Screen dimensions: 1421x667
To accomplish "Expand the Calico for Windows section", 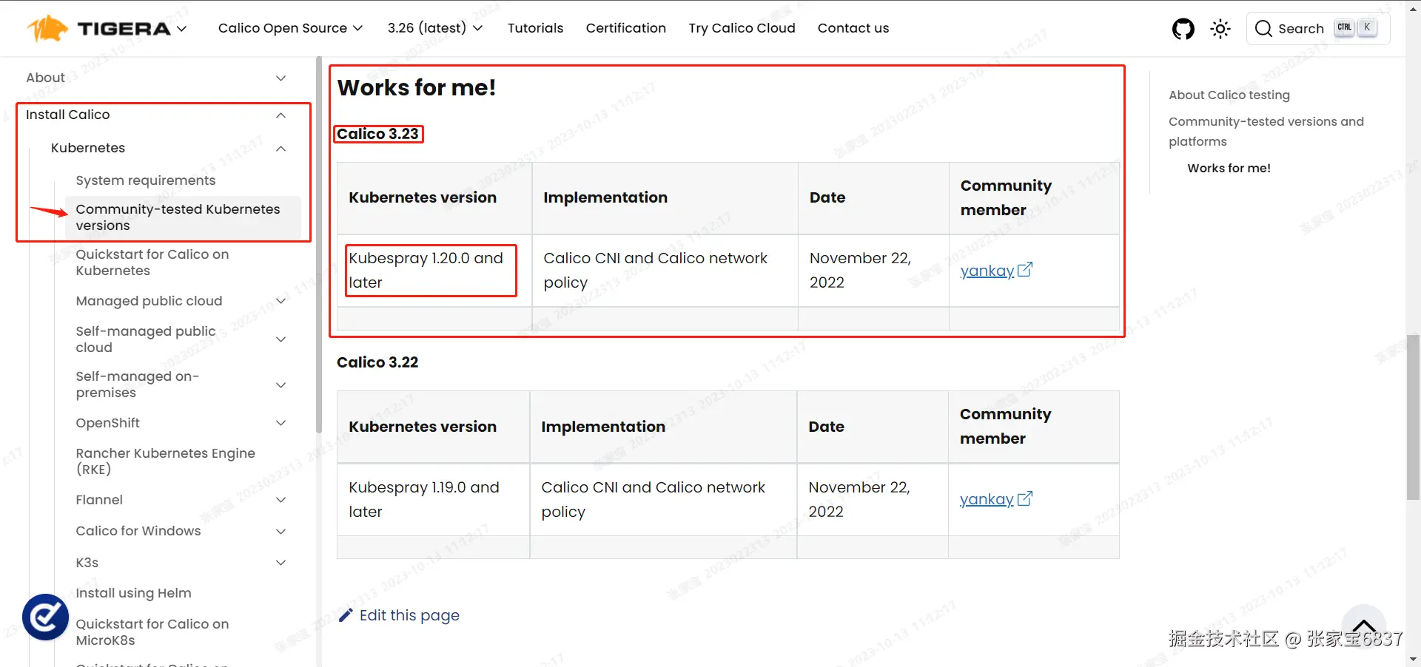I will (280, 531).
